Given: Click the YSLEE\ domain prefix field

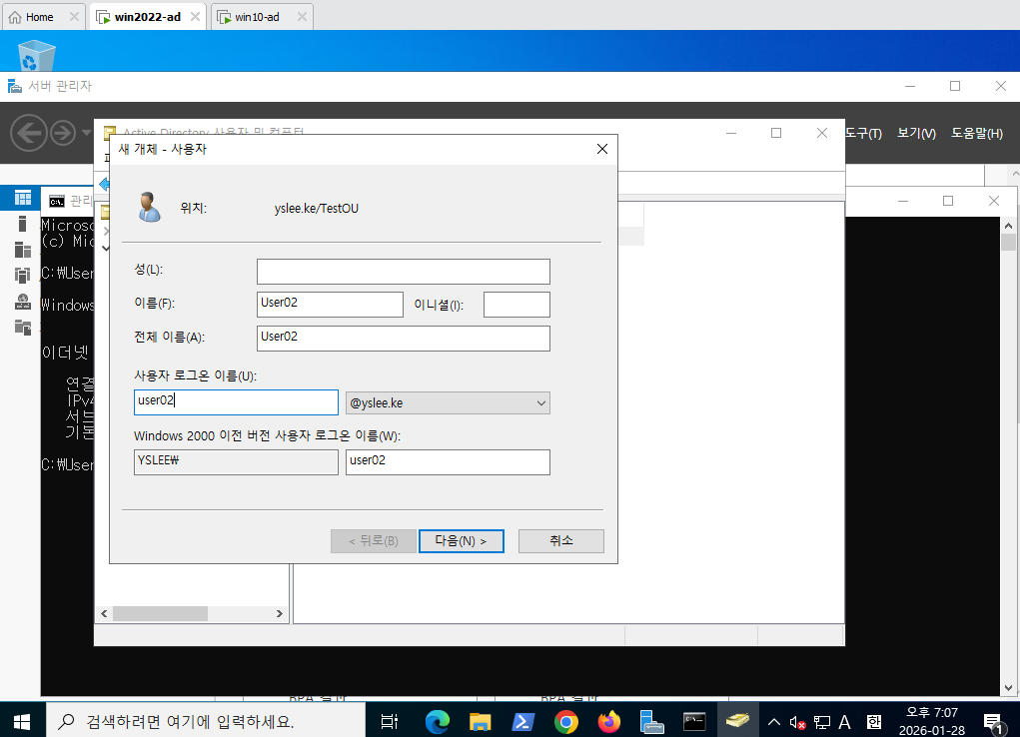Looking at the screenshot, I should click(x=236, y=461).
